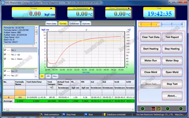
Task: Click the Motor Run button
Action: 151,61
